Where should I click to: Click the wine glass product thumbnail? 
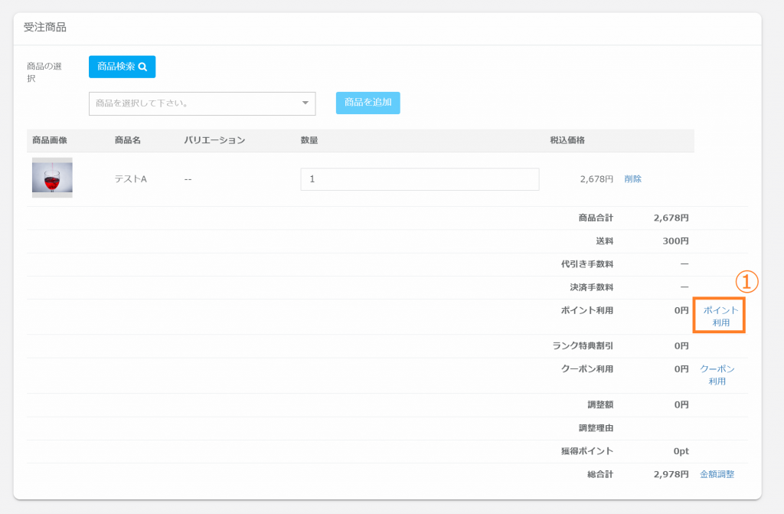(52, 178)
